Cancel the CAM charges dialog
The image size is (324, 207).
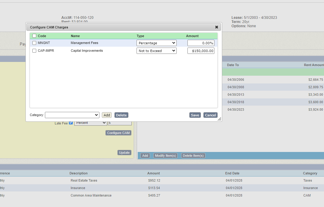click(210, 115)
